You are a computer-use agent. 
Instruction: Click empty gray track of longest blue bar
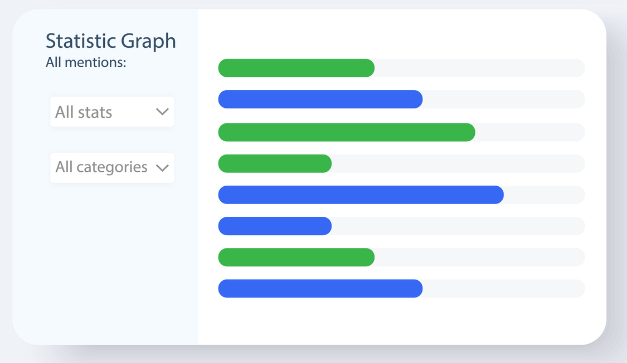(544, 195)
